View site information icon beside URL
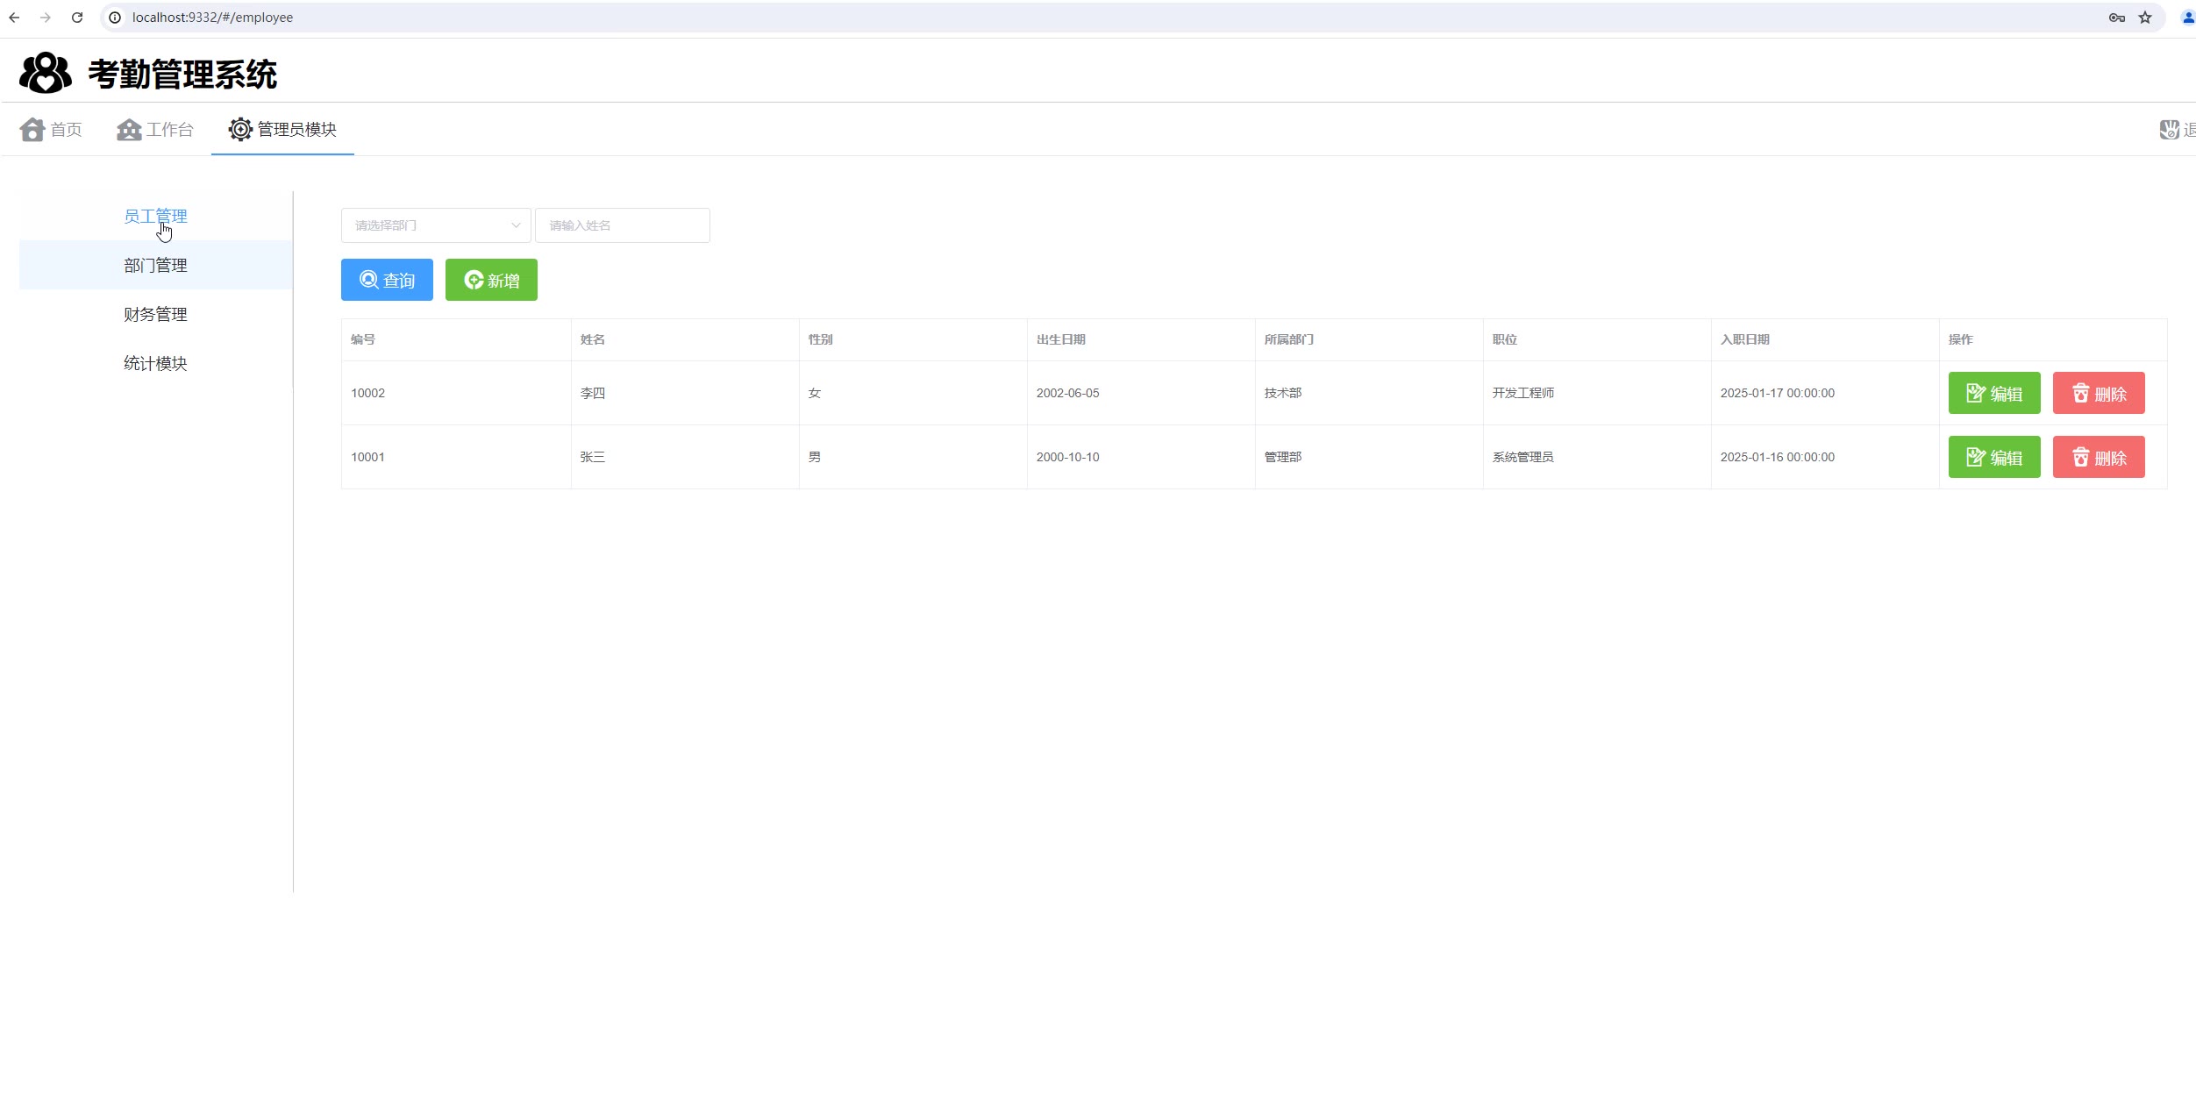This screenshot has height=1119, width=2196. click(x=115, y=18)
